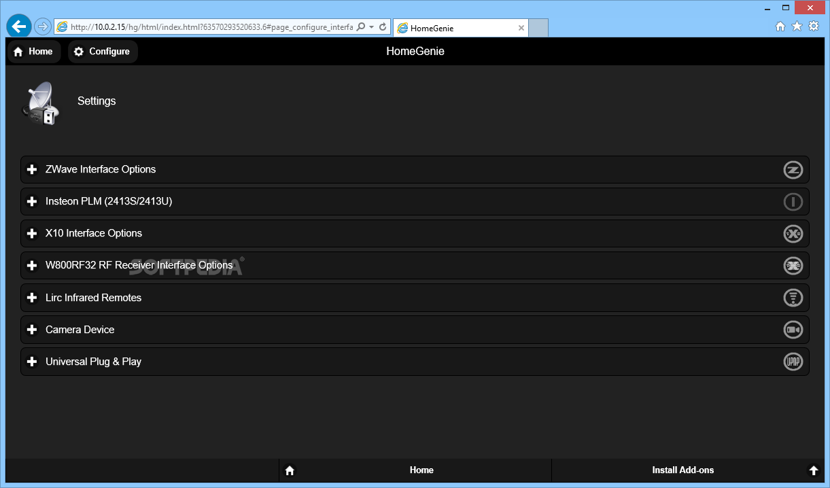
Task: Open browser home page icon
Action: click(x=780, y=27)
